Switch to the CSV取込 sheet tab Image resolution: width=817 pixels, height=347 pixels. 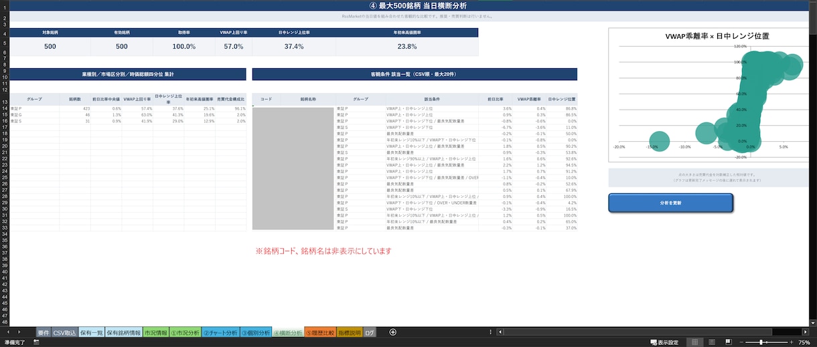tap(65, 332)
